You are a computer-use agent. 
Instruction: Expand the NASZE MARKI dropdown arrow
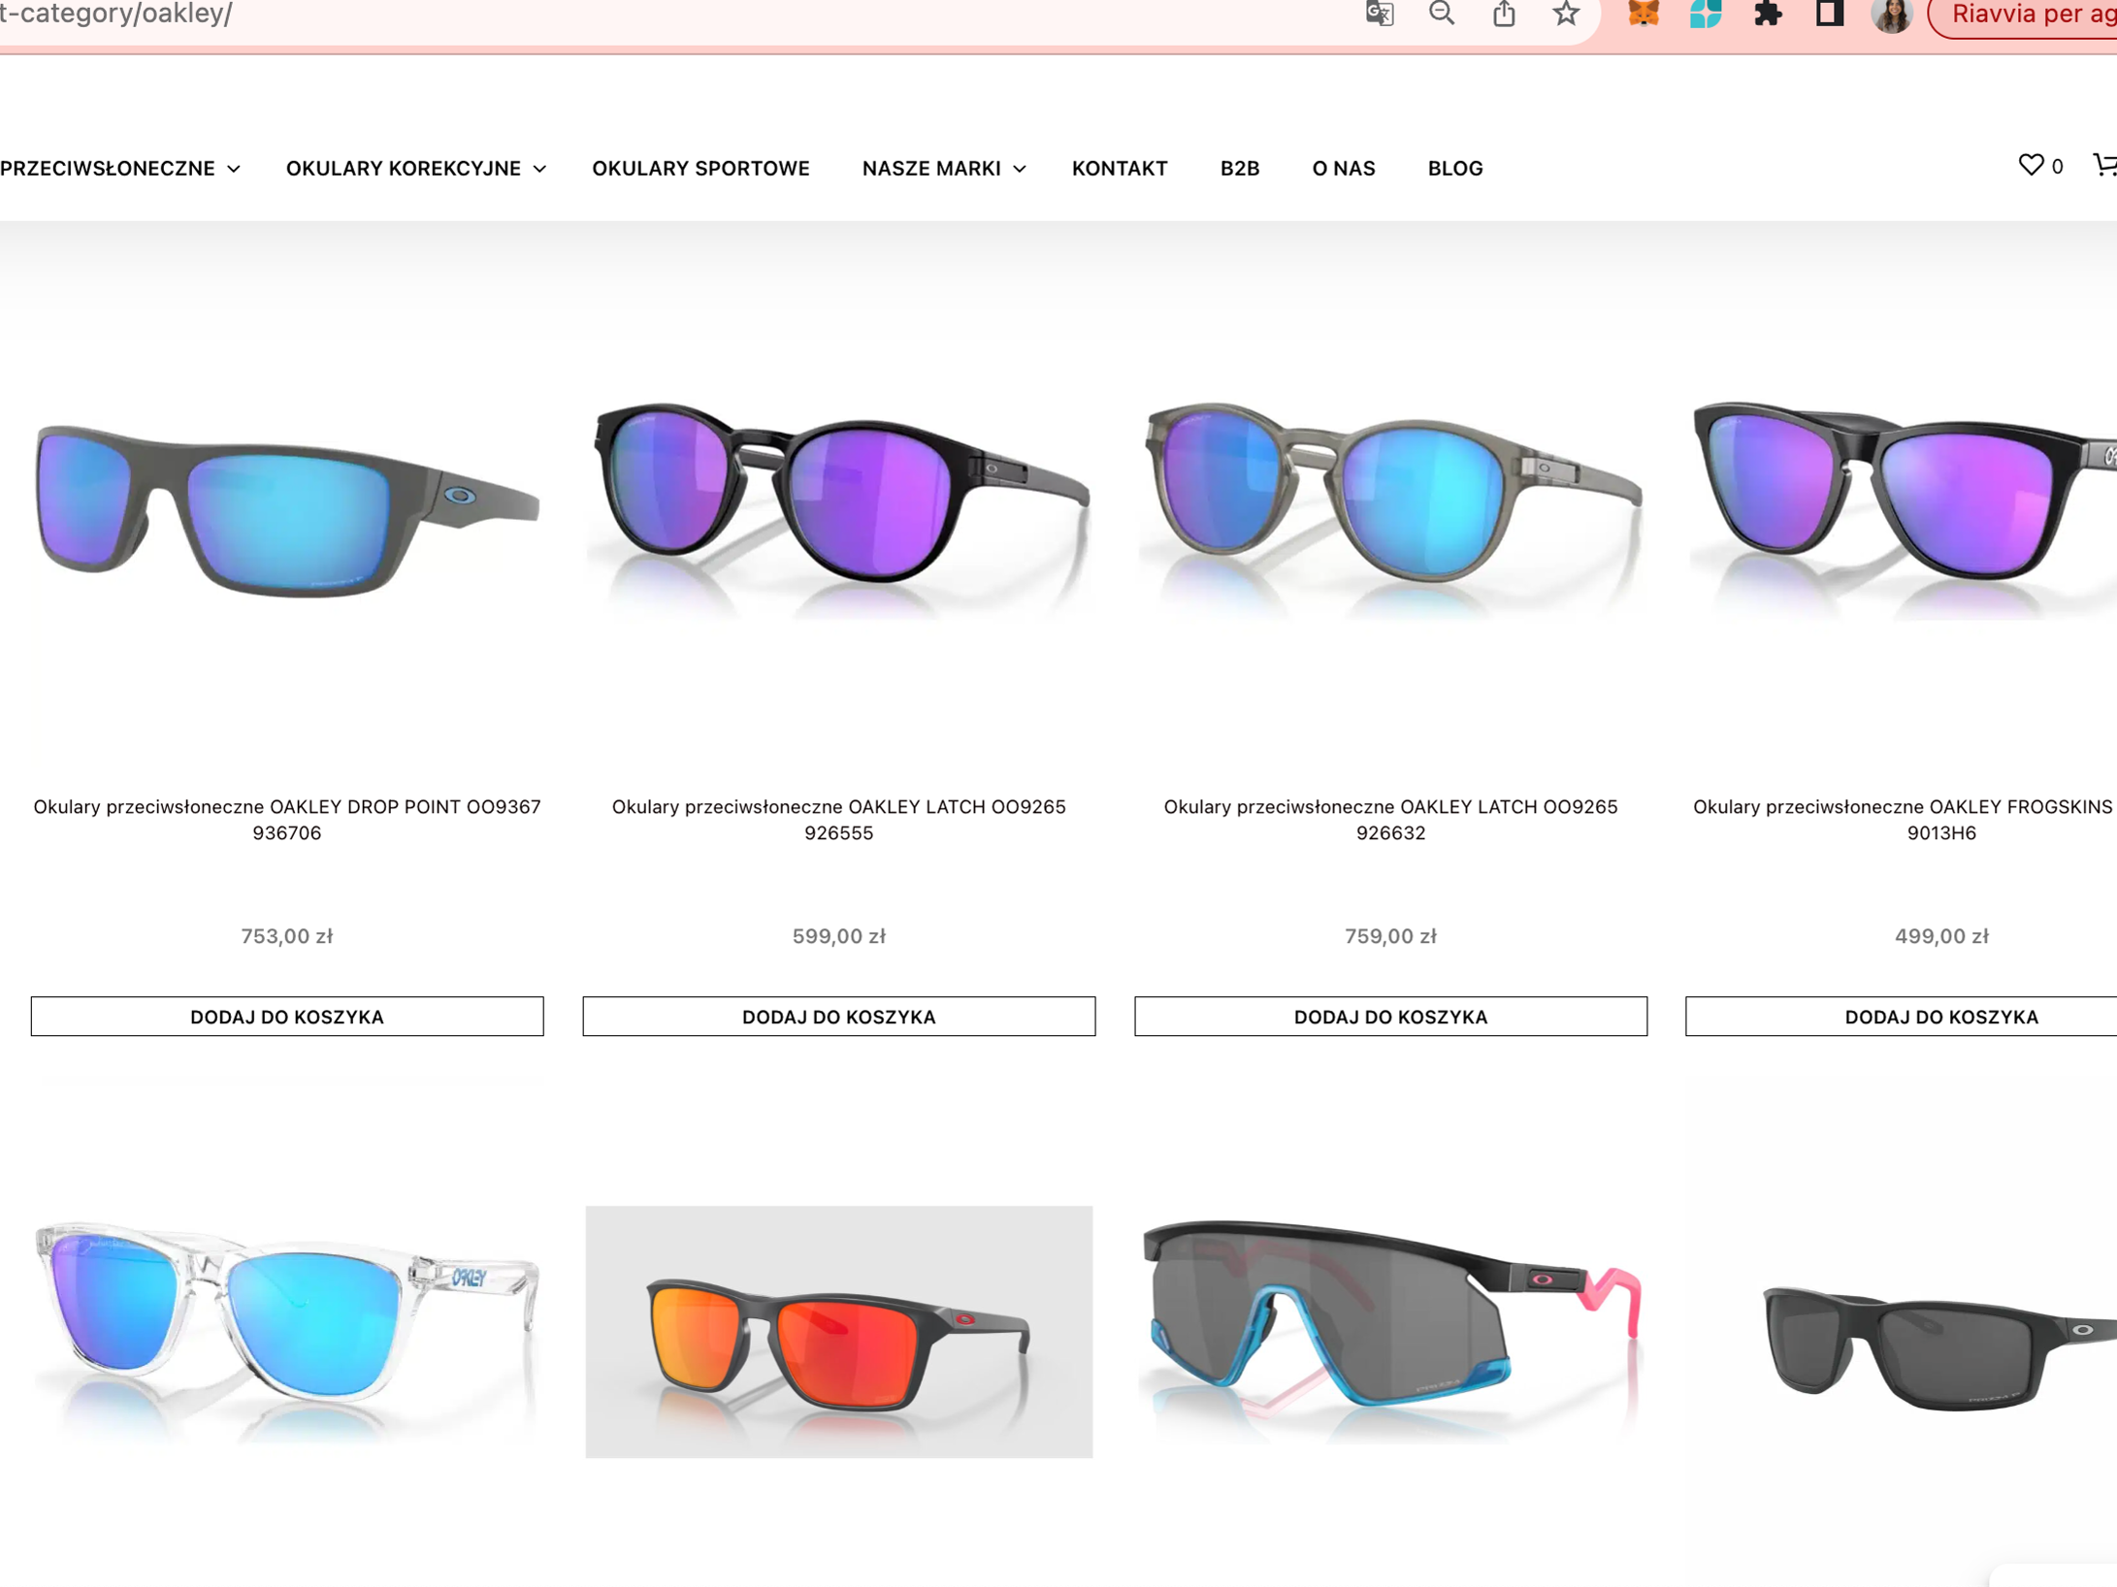1020,169
